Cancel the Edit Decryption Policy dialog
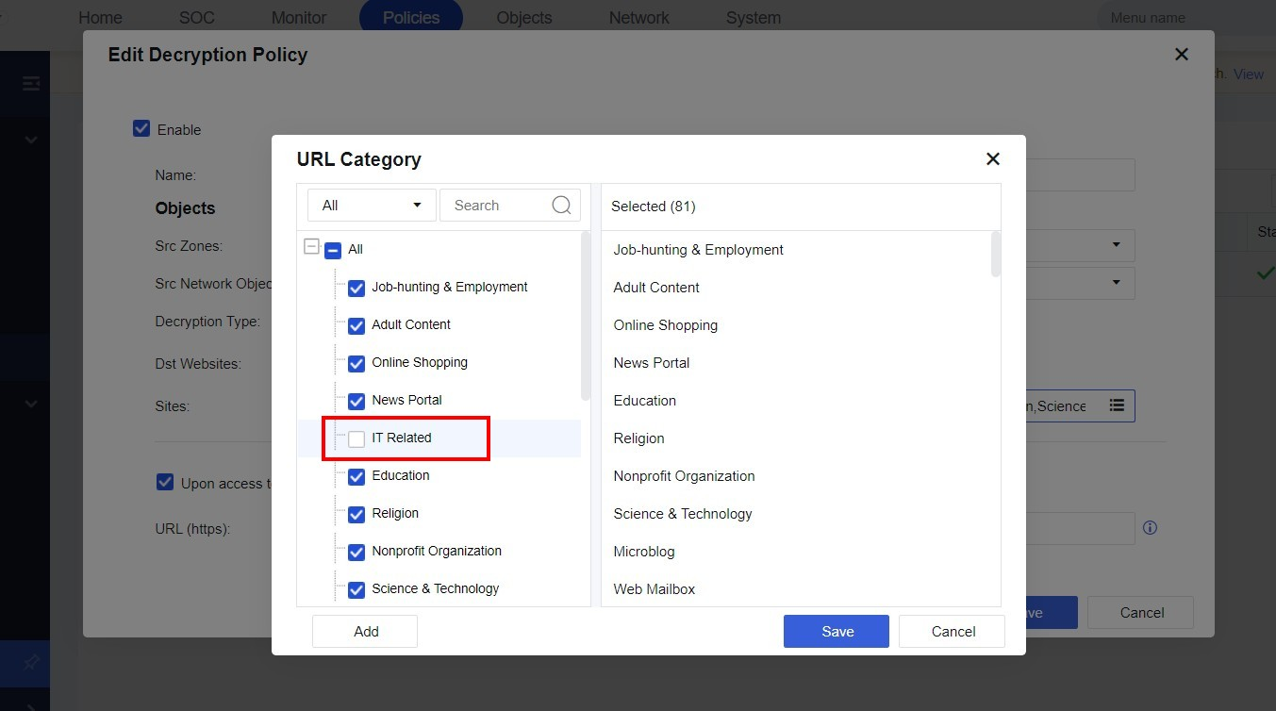1276x711 pixels. click(1140, 613)
